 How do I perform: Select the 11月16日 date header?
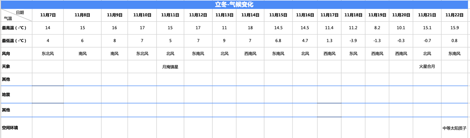tap(305, 15)
